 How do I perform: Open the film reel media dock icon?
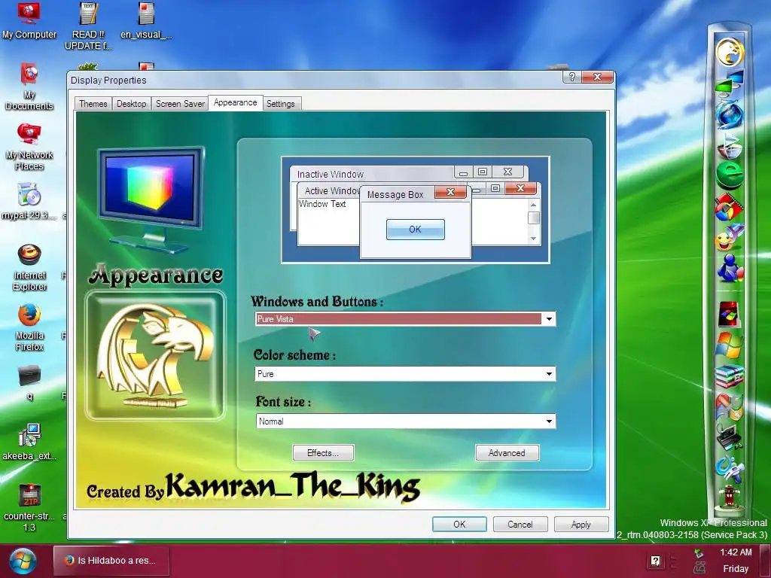click(730, 207)
